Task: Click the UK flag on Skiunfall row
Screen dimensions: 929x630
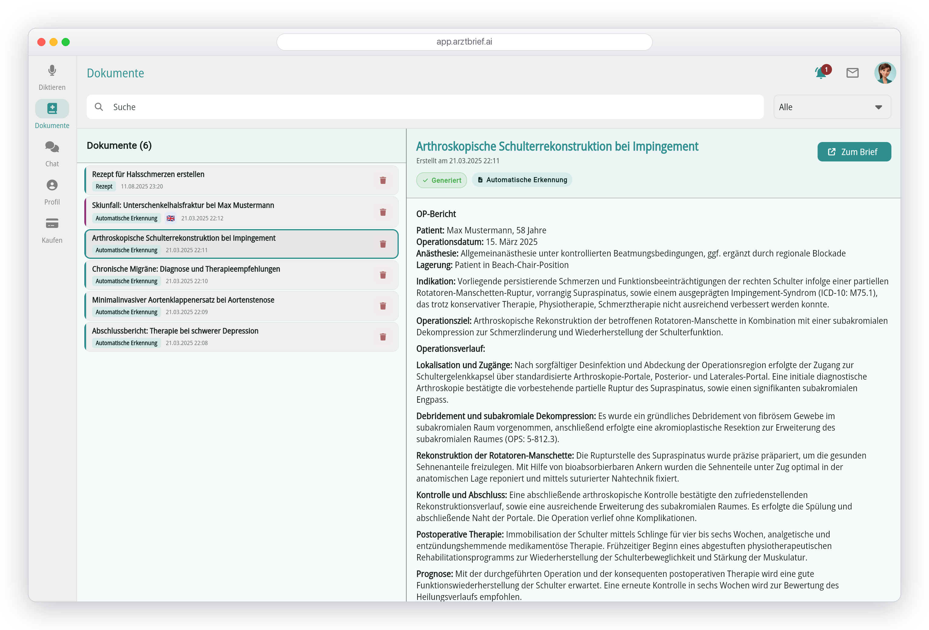Action: tap(171, 218)
